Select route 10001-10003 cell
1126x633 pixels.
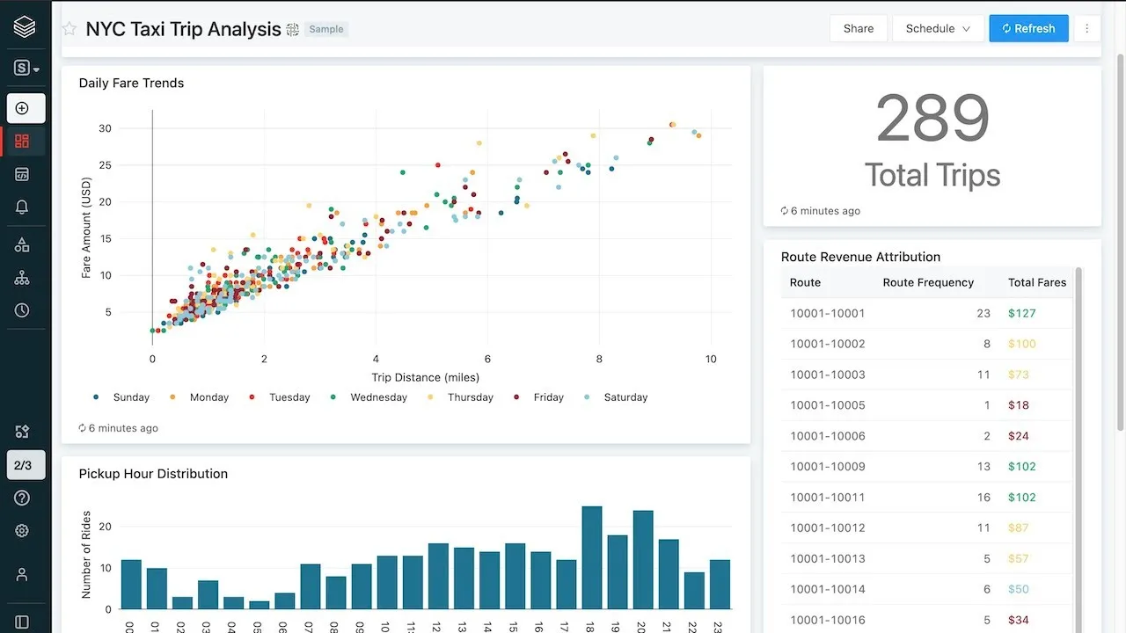coord(827,375)
